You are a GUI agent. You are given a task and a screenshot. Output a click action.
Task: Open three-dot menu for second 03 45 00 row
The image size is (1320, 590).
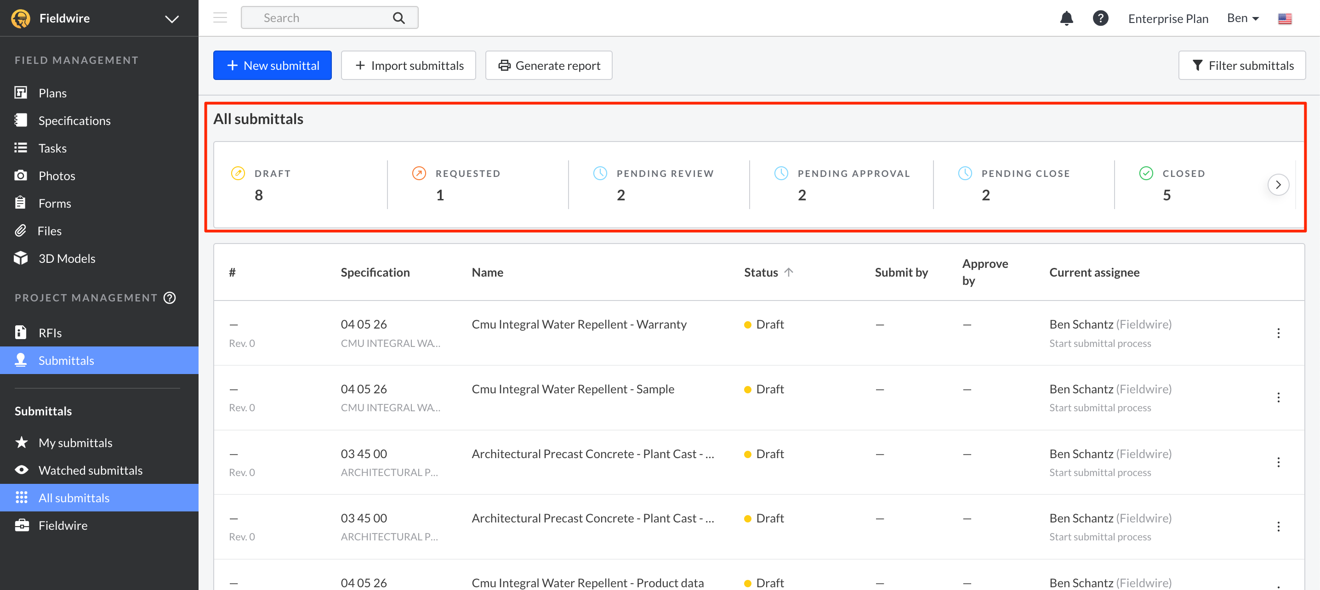[1278, 527]
